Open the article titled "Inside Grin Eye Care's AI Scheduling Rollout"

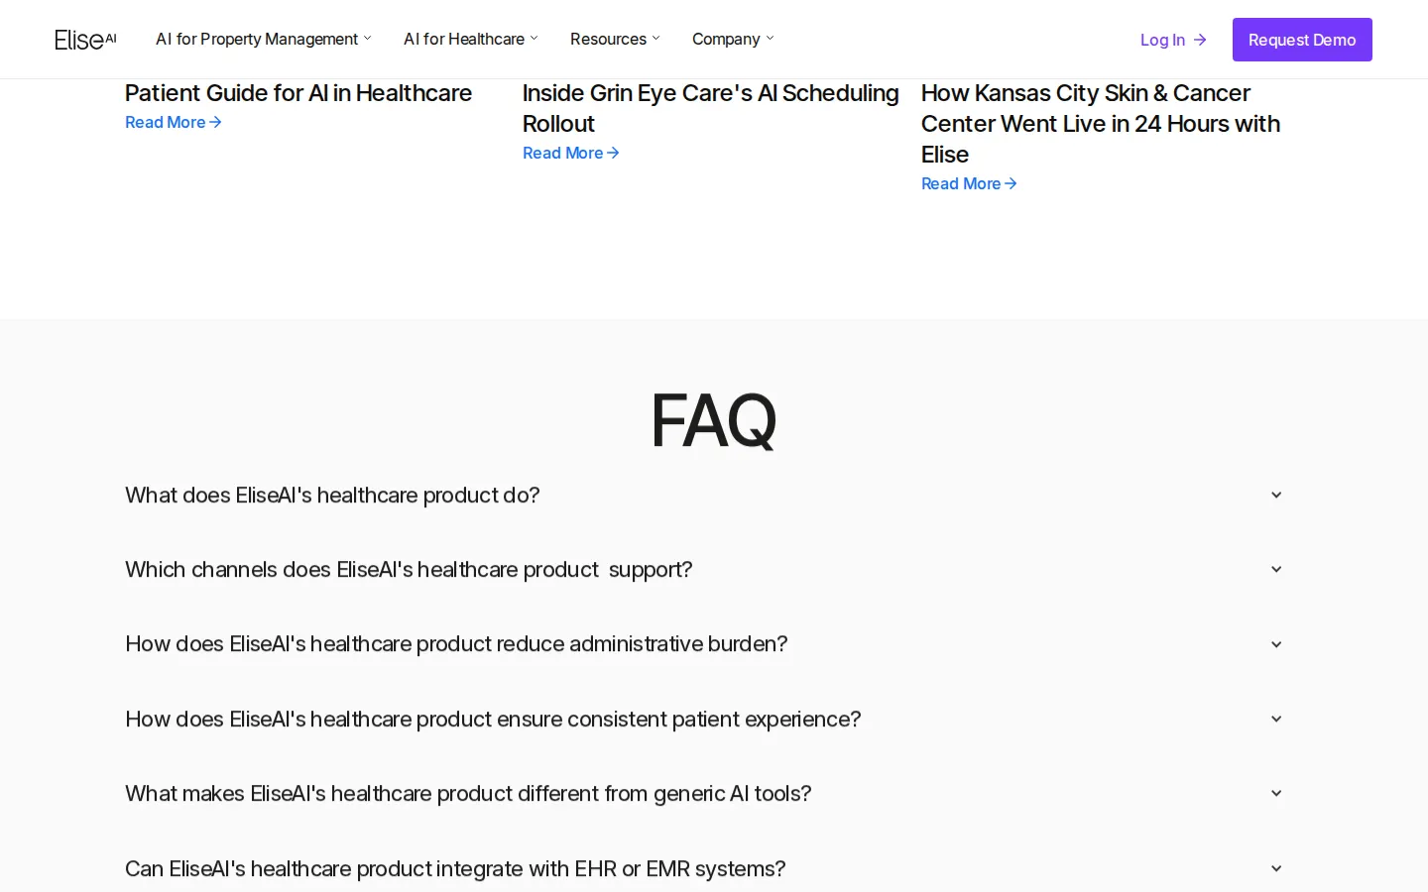pyautogui.click(x=711, y=108)
